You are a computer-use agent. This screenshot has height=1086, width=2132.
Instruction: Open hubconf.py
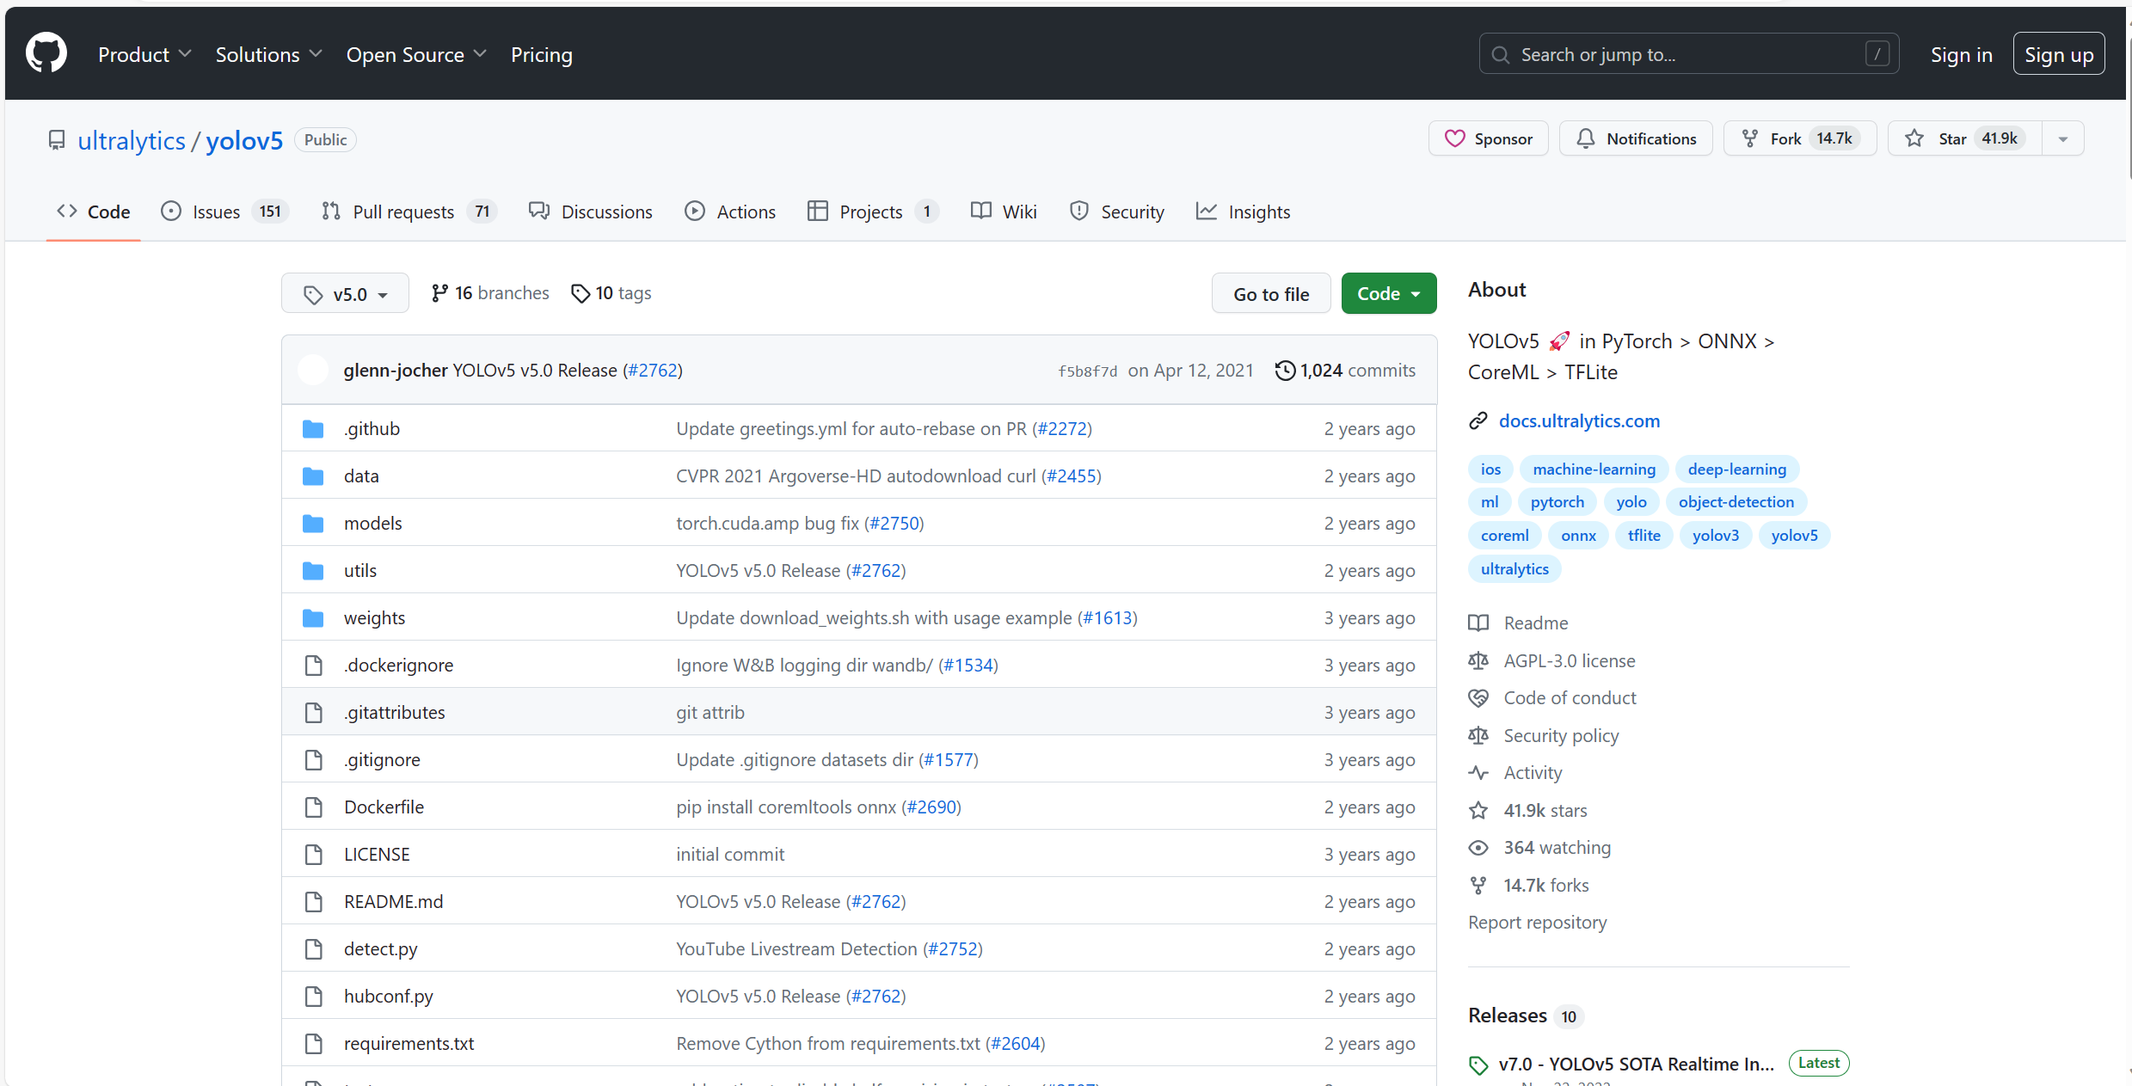click(389, 996)
